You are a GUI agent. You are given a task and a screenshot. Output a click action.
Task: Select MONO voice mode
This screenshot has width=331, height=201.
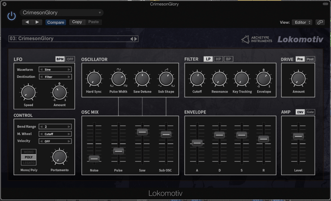pyautogui.click(x=29, y=152)
